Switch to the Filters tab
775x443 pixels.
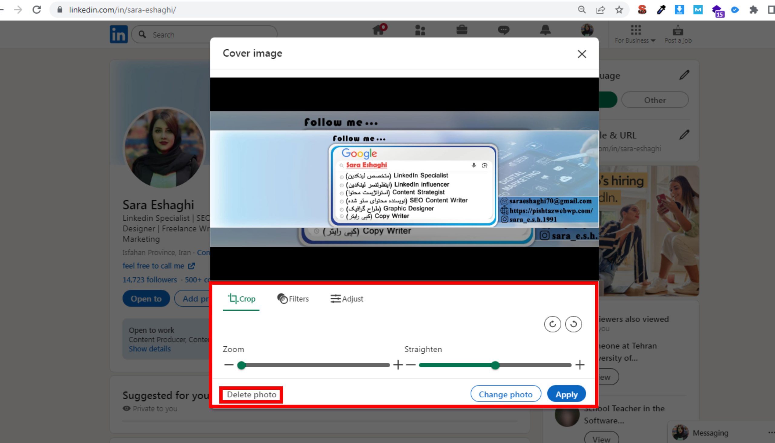coord(293,299)
